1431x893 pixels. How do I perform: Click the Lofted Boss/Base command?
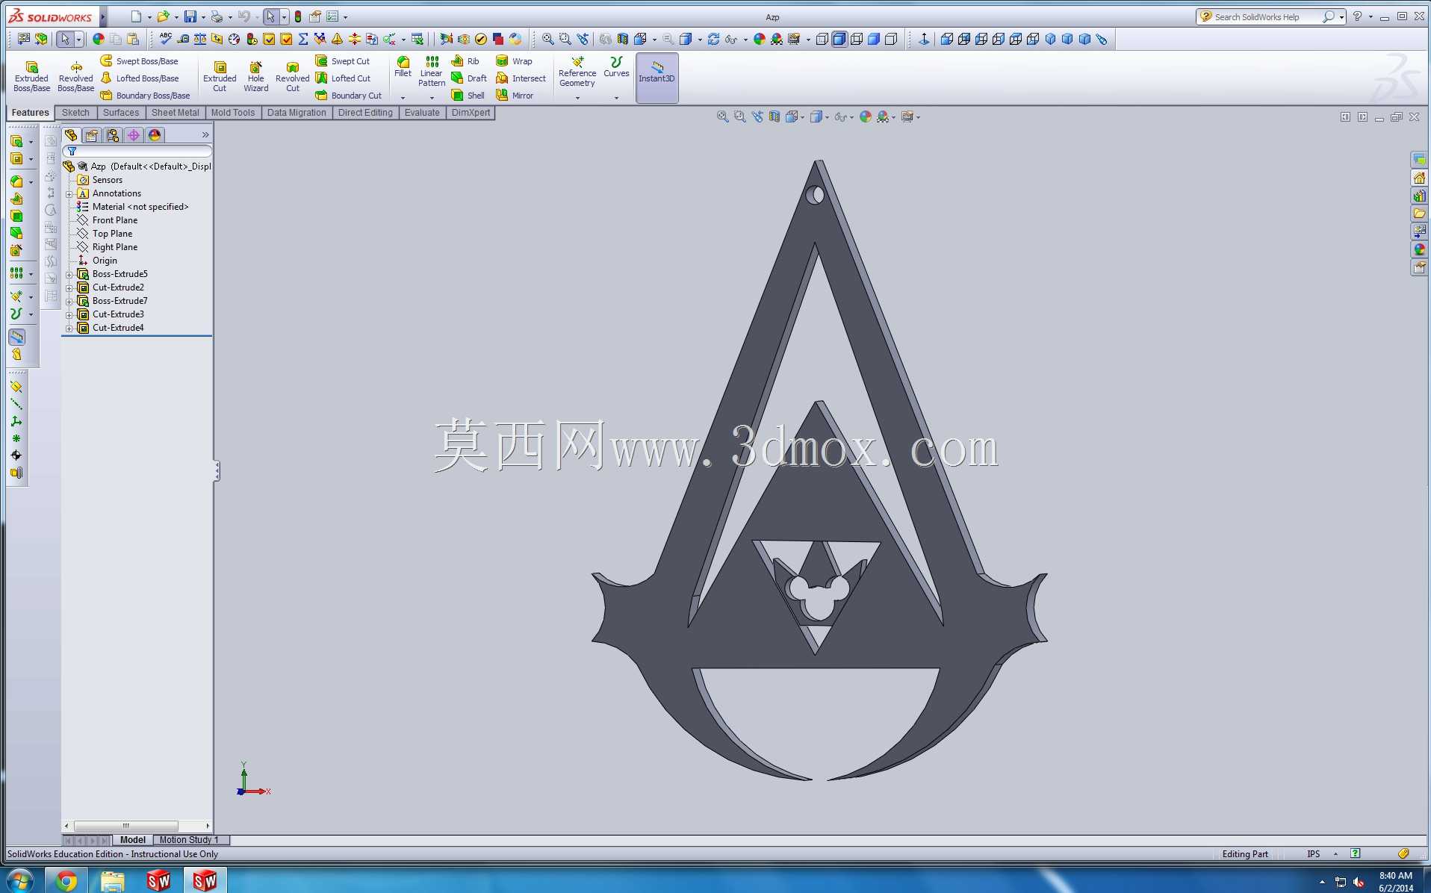[x=140, y=78]
